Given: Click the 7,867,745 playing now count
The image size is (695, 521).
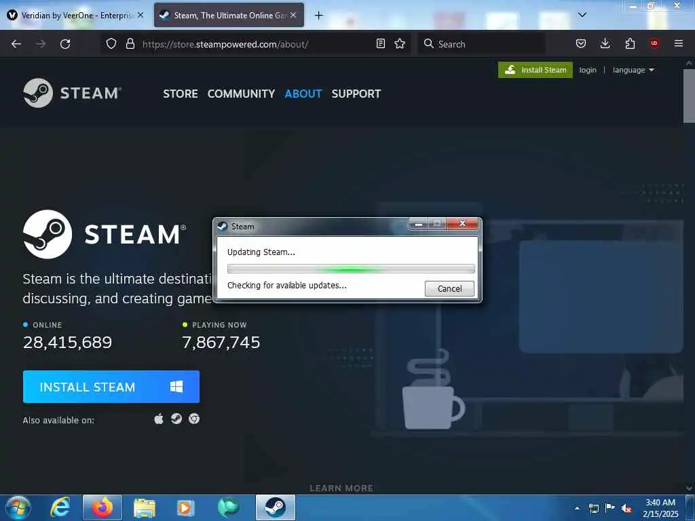Looking at the screenshot, I should click(x=221, y=342).
